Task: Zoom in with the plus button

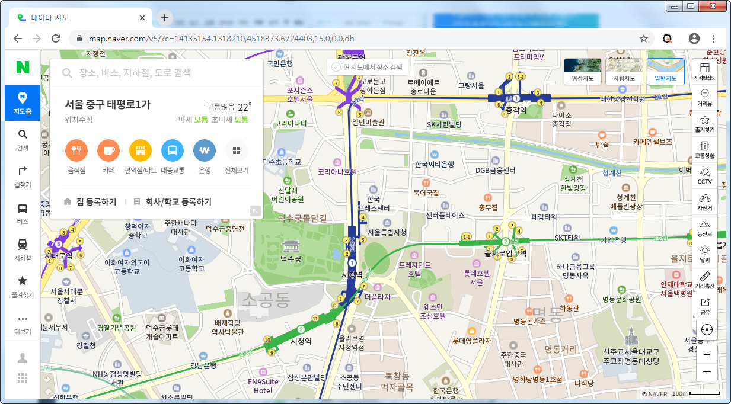Action: (x=706, y=354)
